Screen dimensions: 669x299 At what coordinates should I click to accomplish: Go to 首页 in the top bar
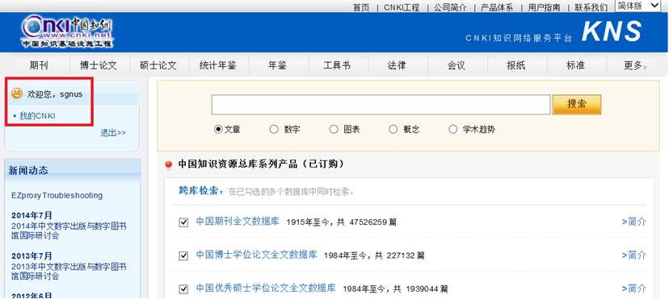361,7
